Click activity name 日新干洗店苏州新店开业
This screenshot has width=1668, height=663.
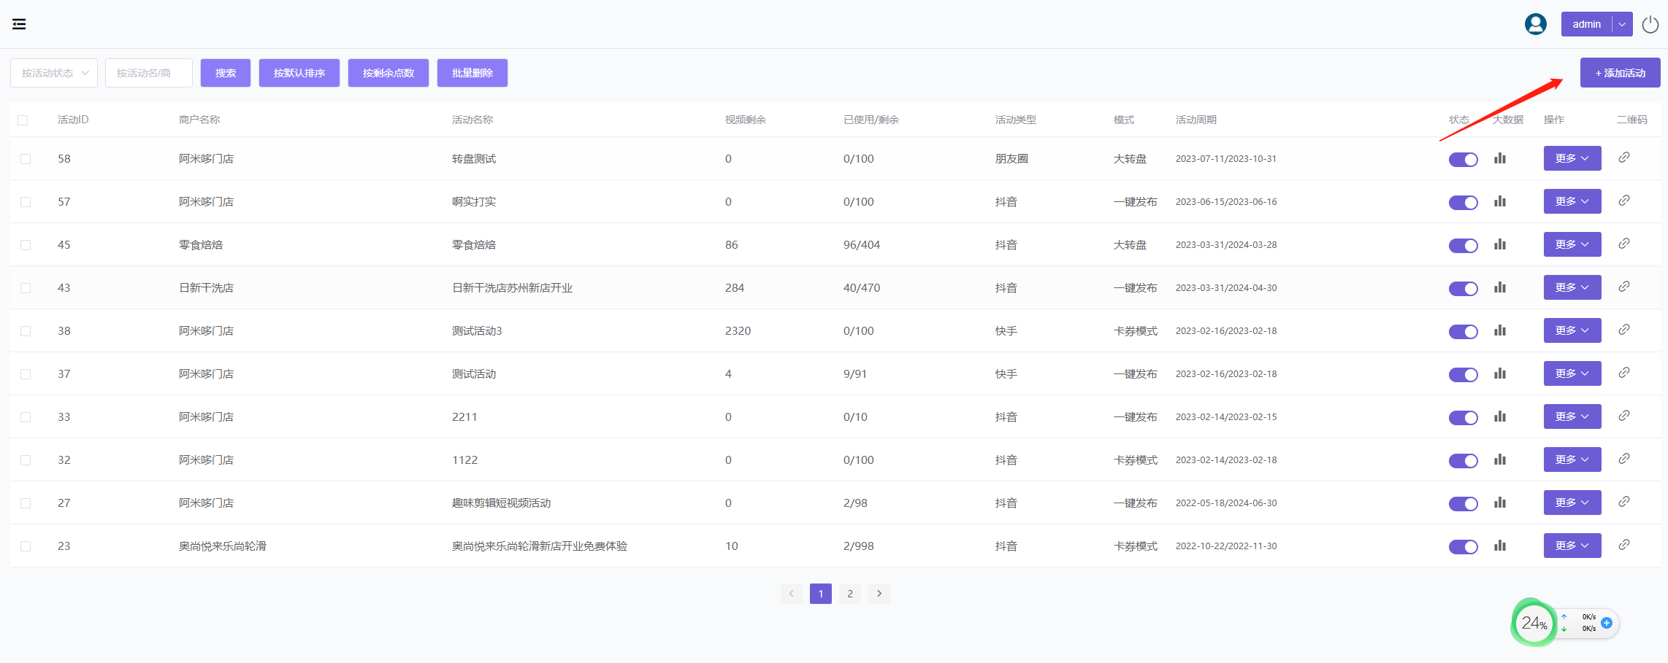512,287
